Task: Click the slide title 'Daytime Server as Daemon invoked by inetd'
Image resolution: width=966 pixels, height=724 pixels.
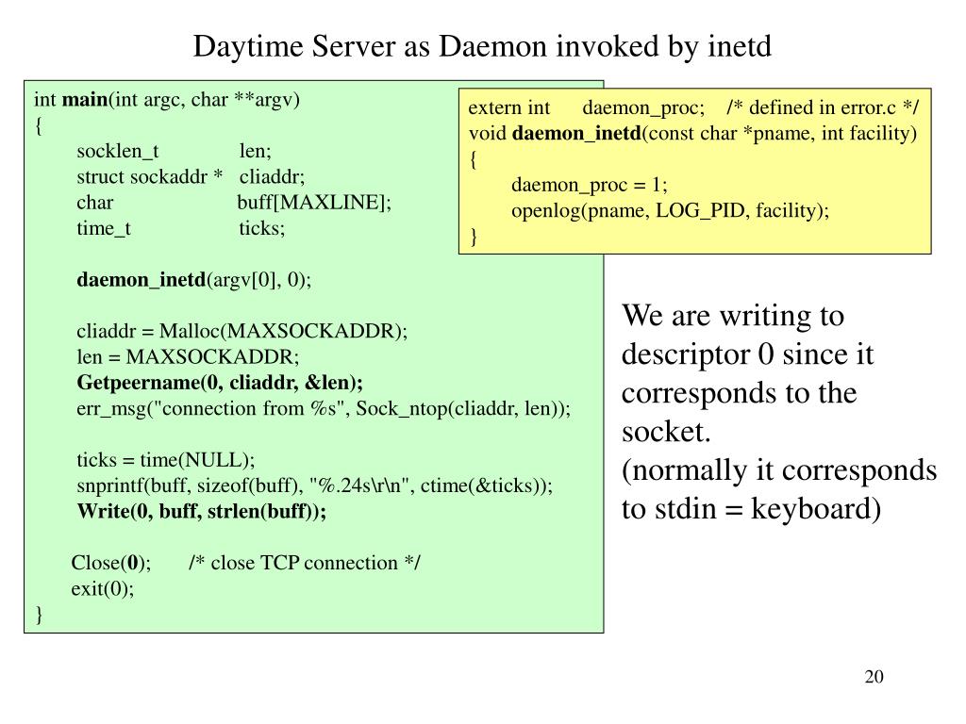Action: 482,47
